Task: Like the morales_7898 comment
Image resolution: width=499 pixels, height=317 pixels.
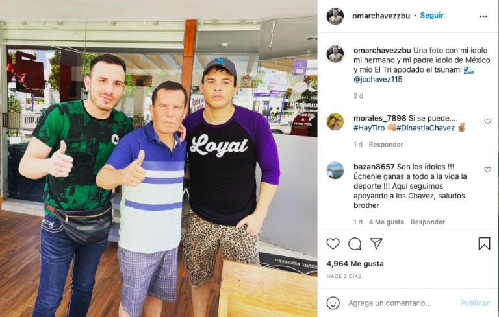Action: [487, 121]
